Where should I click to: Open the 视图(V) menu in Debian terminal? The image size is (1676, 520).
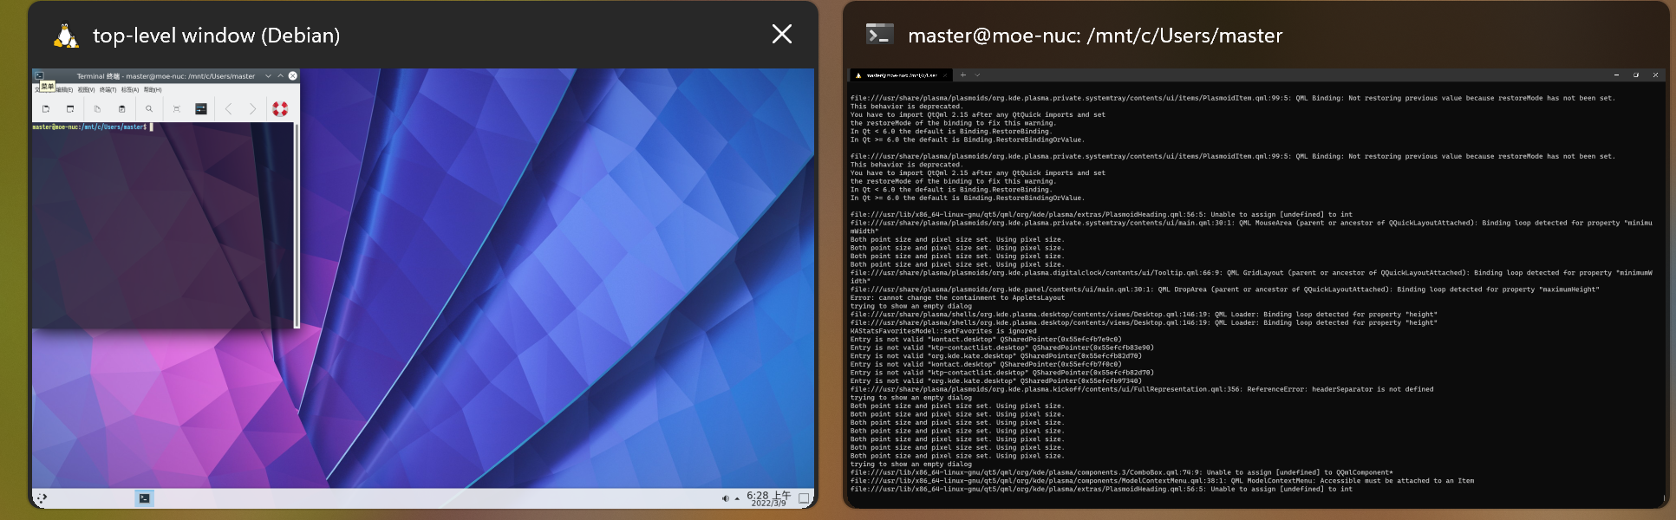pos(86,89)
